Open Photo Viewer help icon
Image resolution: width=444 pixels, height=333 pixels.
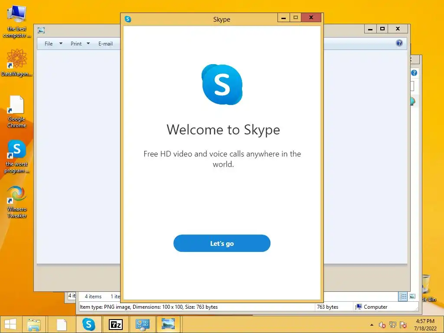point(399,43)
